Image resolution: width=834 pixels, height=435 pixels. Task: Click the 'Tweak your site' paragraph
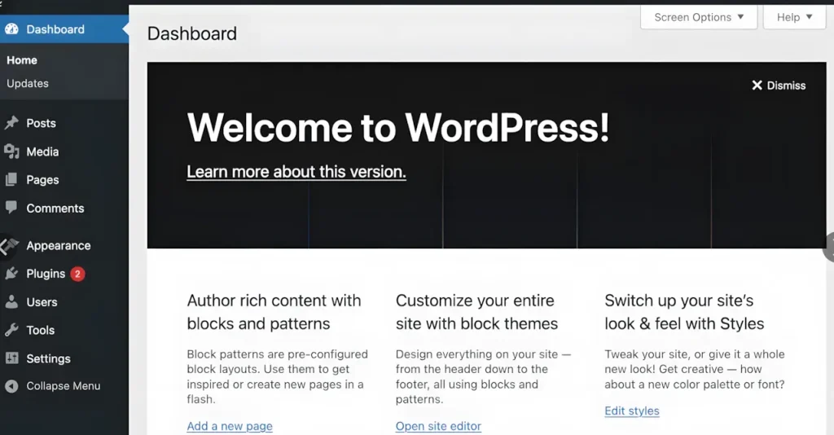(x=695, y=369)
